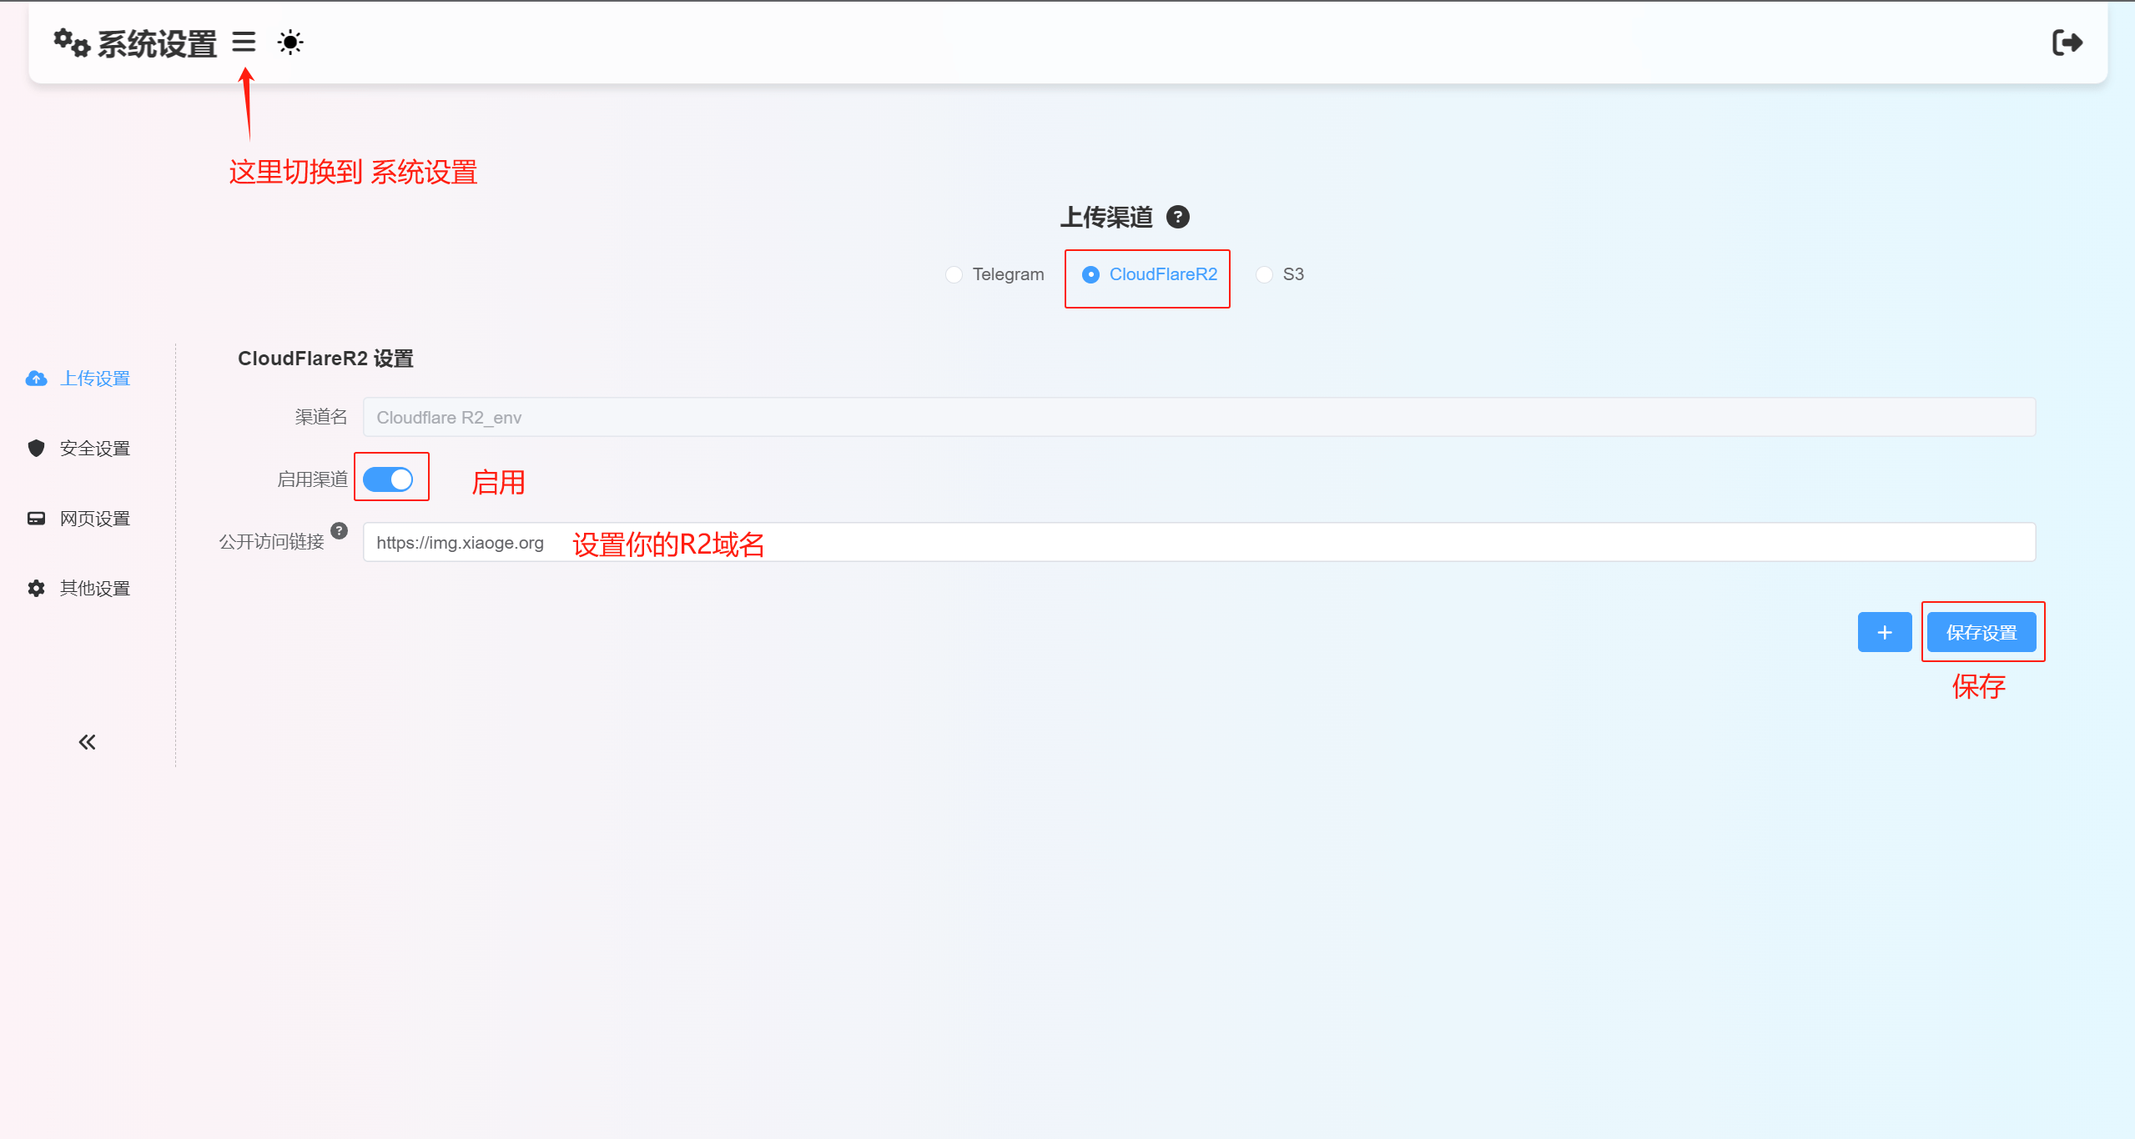Open the hamburger navigation menu
Image resolution: width=2135 pixels, height=1139 pixels.
click(243, 43)
